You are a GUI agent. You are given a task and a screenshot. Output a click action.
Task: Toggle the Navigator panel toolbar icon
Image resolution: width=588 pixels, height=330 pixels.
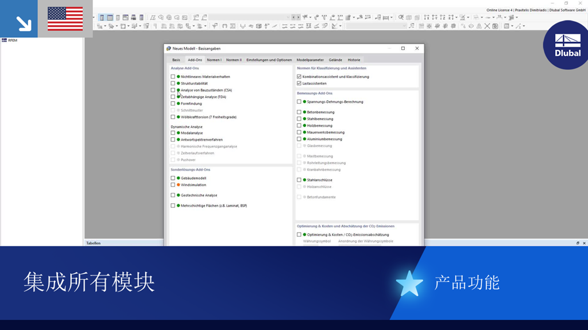coord(102,18)
